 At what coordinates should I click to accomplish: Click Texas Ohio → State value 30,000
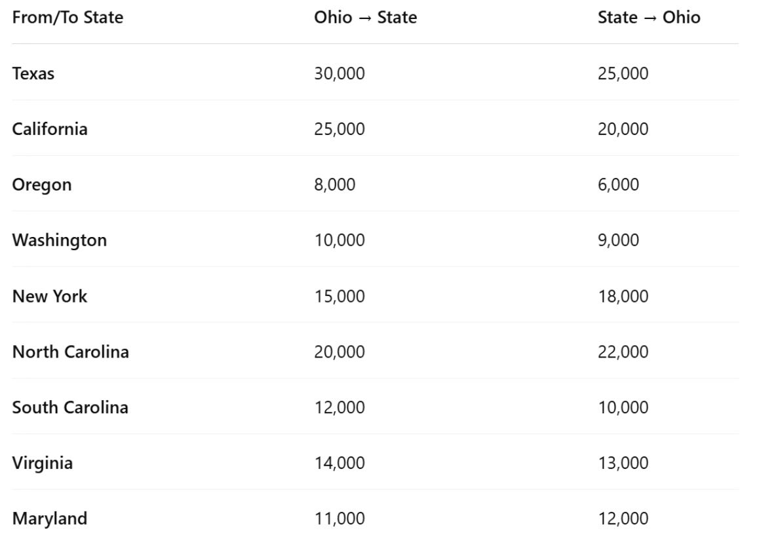point(340,73)
